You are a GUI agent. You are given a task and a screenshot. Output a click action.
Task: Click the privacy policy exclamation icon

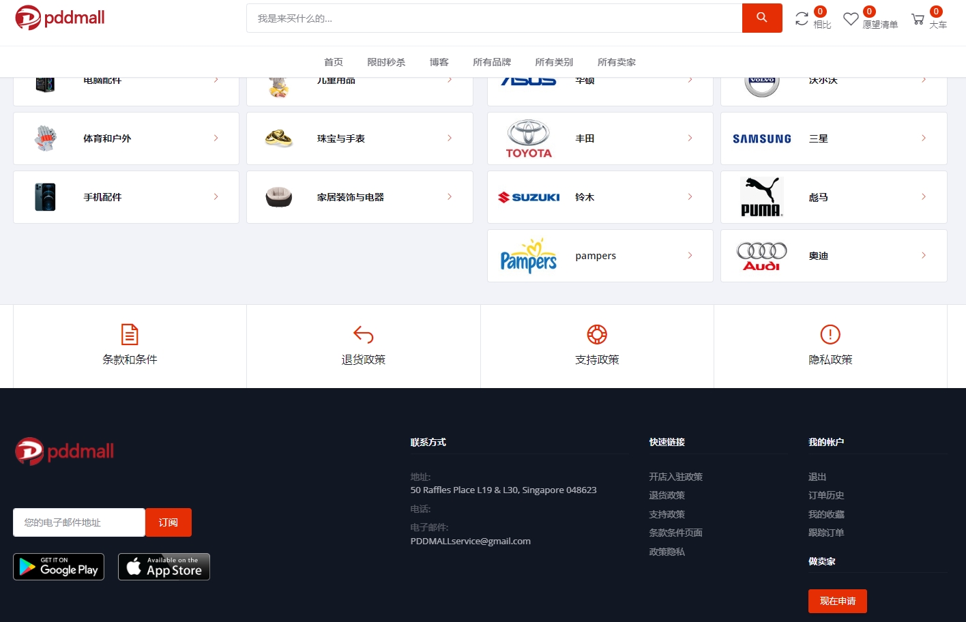[830, 334]
